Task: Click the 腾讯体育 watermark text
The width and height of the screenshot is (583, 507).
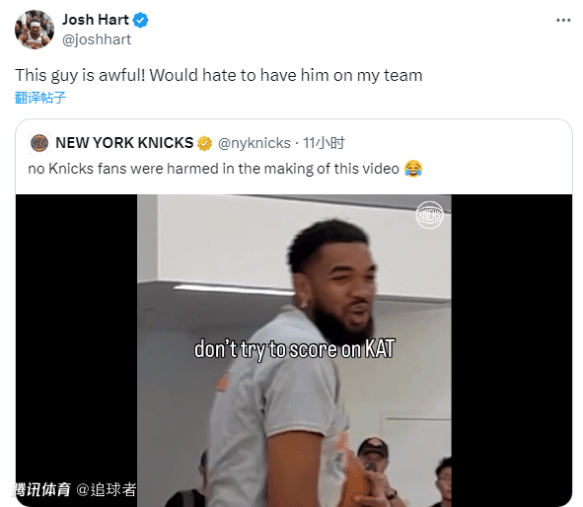Action: [x=42, y=489]
